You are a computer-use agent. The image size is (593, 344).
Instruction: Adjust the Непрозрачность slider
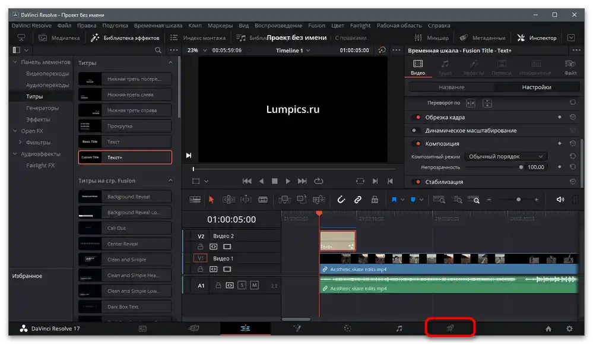(521, 167)
